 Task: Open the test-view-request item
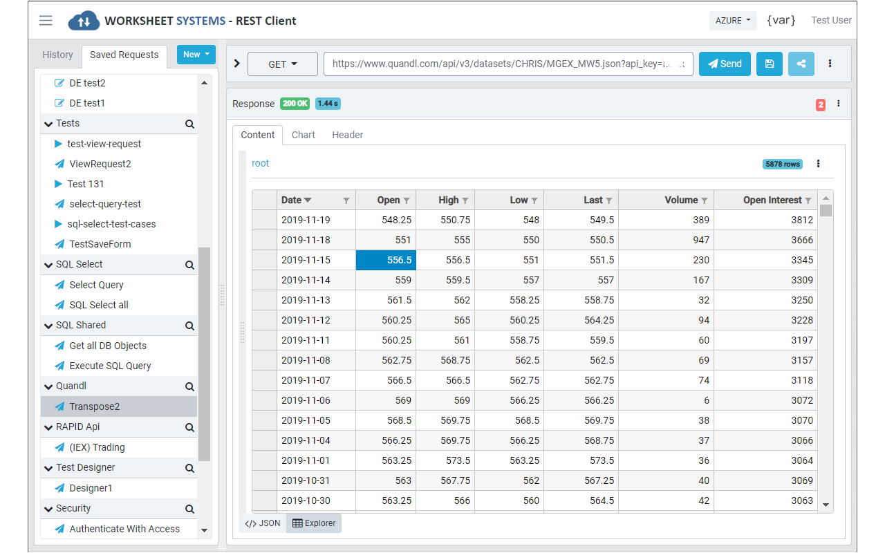[x=119, y=144]
